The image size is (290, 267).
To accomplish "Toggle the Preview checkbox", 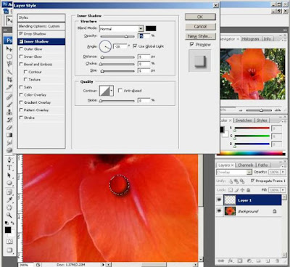I will [x=192, y=44].
